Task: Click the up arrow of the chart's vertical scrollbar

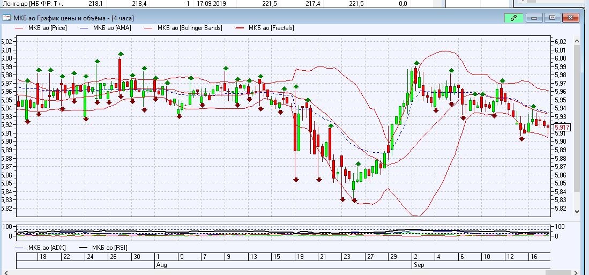Action: tap(578, 40)
